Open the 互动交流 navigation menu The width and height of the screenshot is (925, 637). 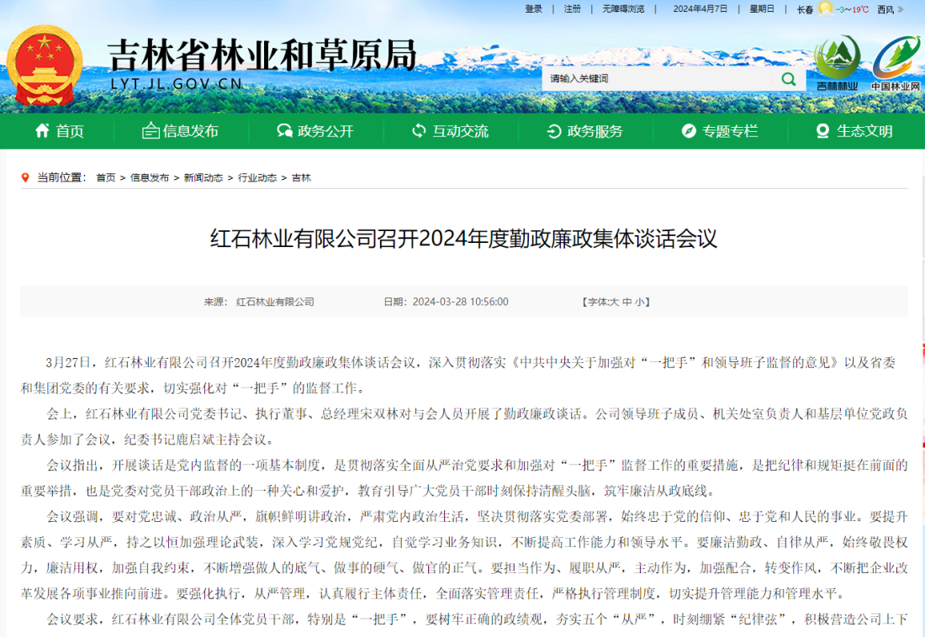pos(451,131)
